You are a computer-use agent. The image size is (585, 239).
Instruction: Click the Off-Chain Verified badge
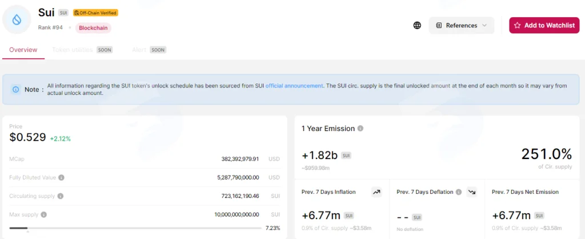95,13
